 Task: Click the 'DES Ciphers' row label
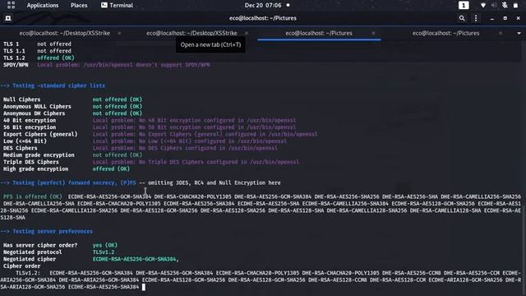[20, 148]
